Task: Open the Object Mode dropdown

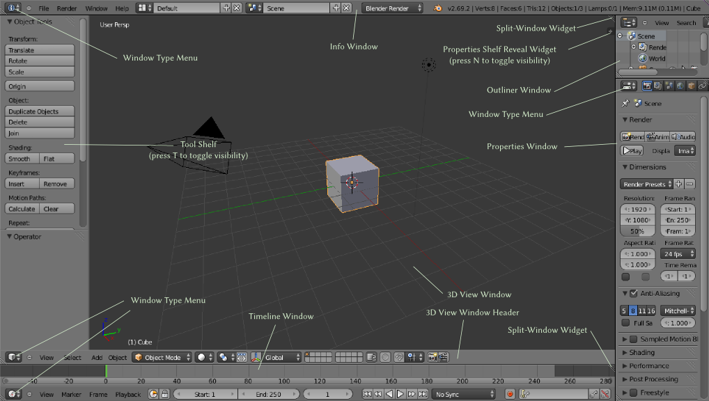Action: click(x=162, y=357)
